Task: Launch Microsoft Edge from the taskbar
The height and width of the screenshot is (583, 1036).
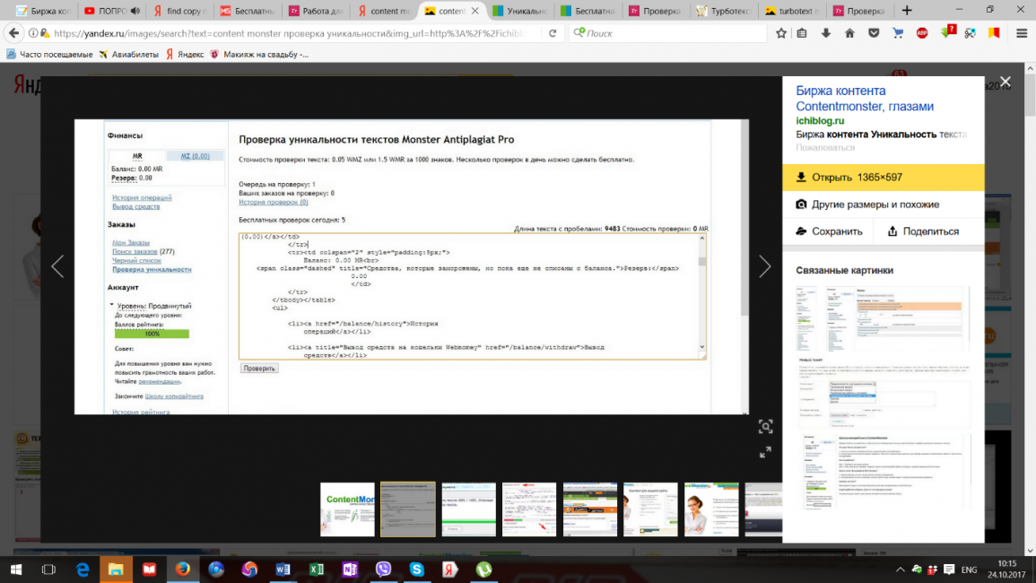Action: [83, 570]
